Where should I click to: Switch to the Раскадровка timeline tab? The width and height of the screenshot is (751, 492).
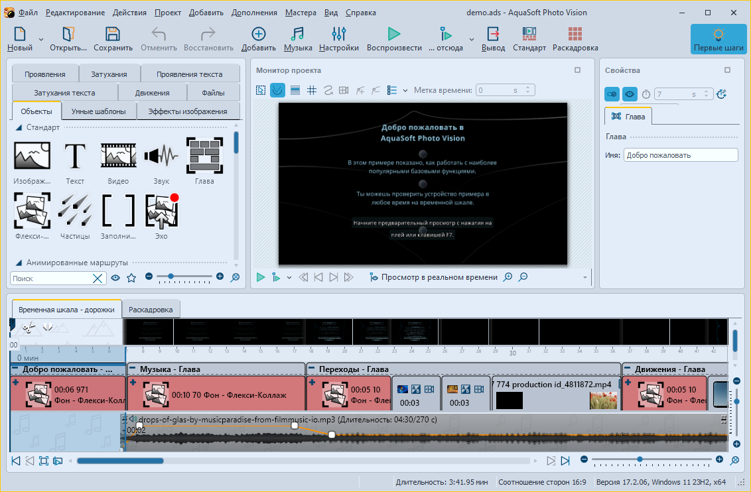(151, 309)
